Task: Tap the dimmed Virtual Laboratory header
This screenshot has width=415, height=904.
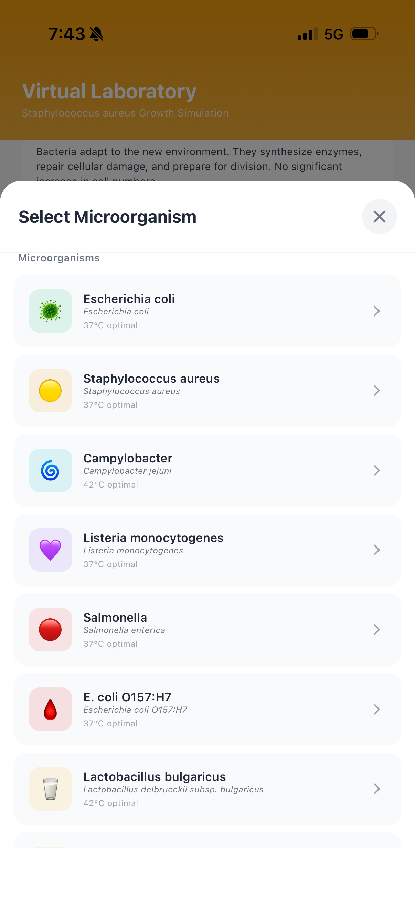Action: pos(109,91)
